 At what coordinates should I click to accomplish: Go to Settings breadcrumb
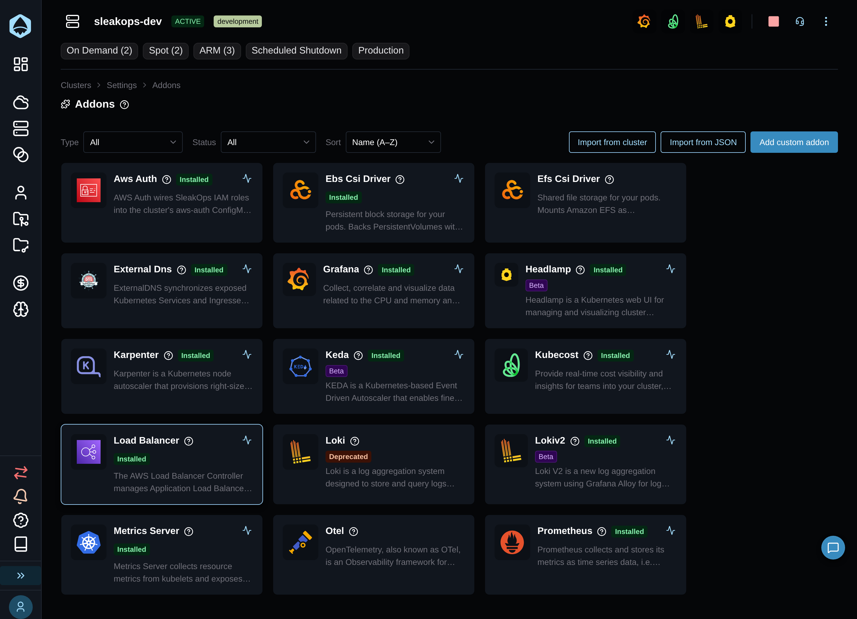tap(122, 85)
